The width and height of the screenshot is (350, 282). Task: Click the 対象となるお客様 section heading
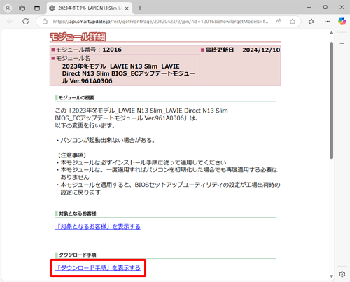pos(78,213)
